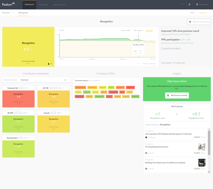Viewport: 213px width, 189px height.
Task: Open Building The Infrastructure article thumbnail
Action: click(202, 163)
